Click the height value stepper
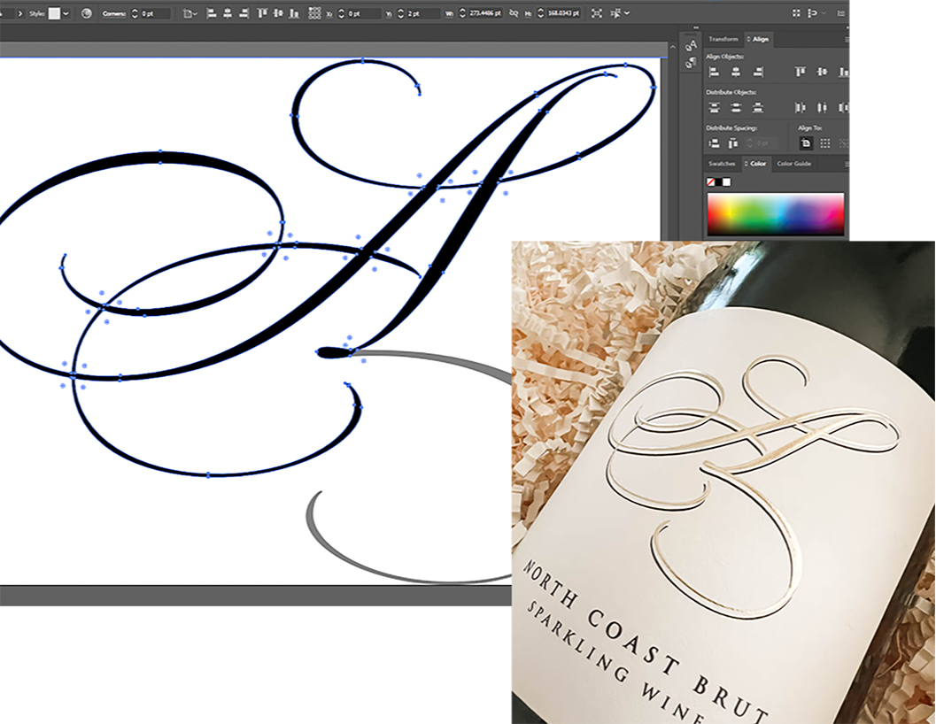 pyautogui.click(x=540, y=13)
